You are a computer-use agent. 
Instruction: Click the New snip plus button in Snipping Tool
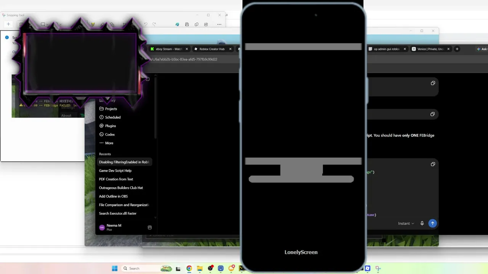8,24
